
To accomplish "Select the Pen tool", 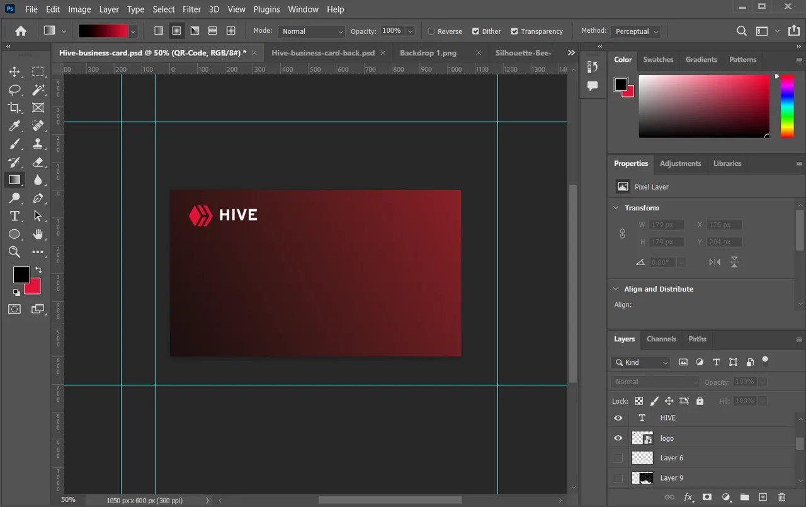I will (x=38, y=198).
